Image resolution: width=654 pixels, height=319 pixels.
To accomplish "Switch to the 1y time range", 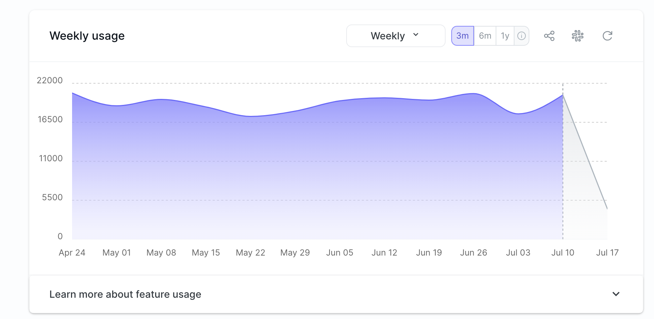I will click(x=505, y=36).
